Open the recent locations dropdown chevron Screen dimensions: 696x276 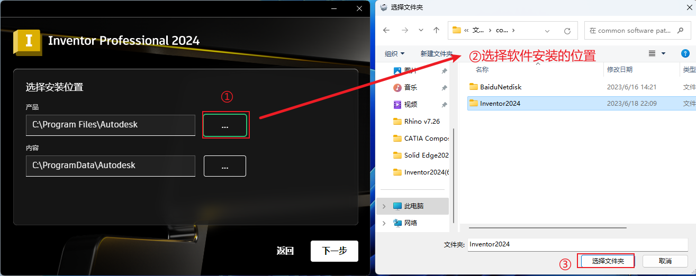(421, 31)
